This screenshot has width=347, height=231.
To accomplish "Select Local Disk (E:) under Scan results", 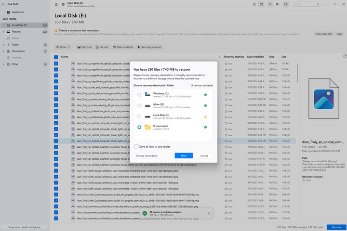I will pos(24,25).
